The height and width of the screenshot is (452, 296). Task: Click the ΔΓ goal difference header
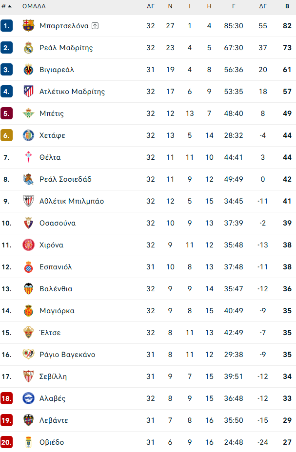(x=263, y=6)
